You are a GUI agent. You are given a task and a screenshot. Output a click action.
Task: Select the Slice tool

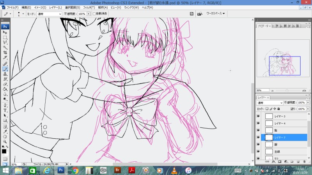(5, 57)
